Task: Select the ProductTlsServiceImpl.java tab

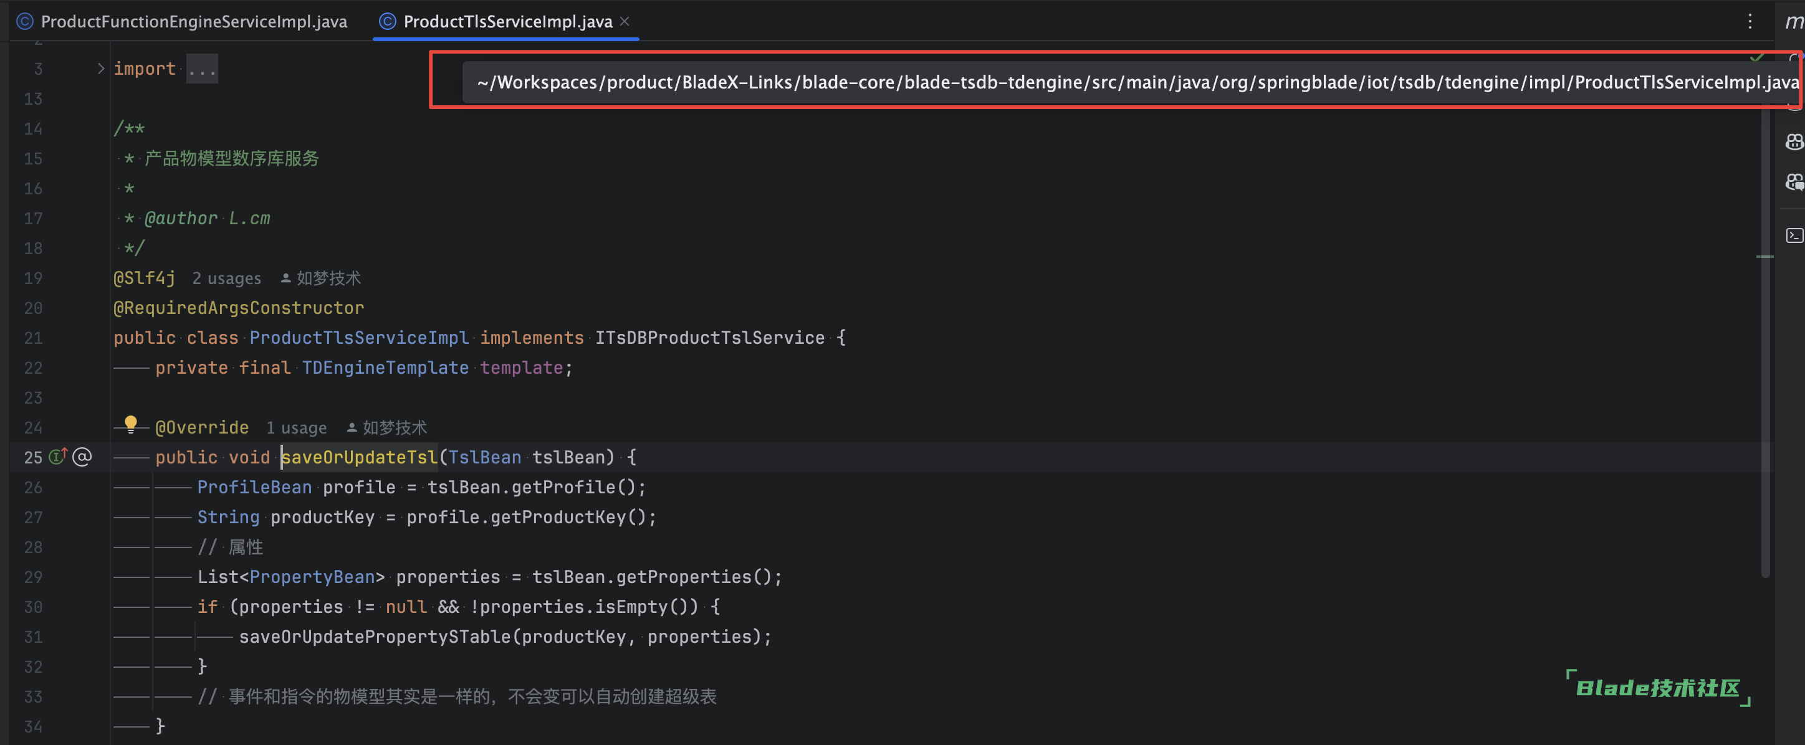Action: tap(506, 22)
